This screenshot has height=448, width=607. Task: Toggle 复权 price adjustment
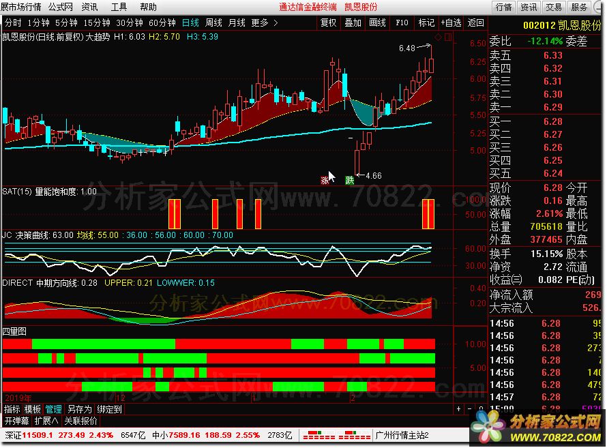tap(328, 22)
